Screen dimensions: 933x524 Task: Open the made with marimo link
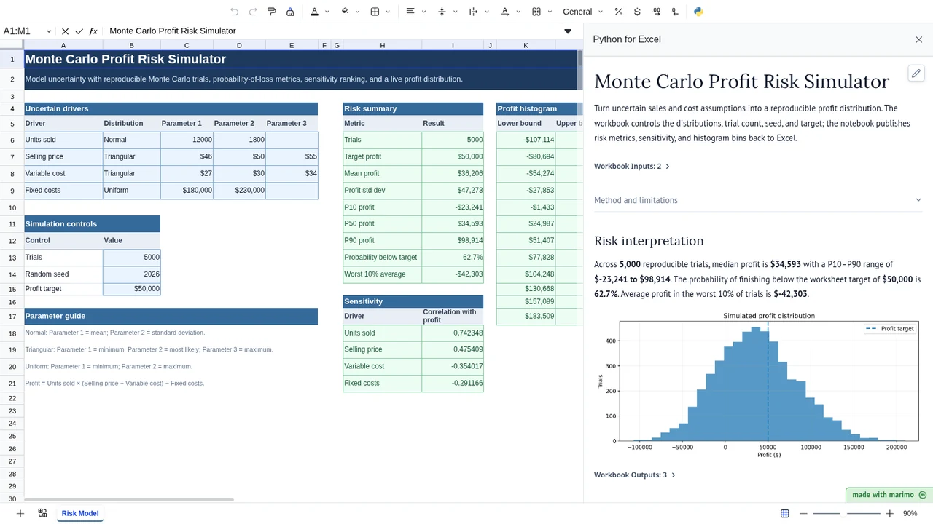889,495
